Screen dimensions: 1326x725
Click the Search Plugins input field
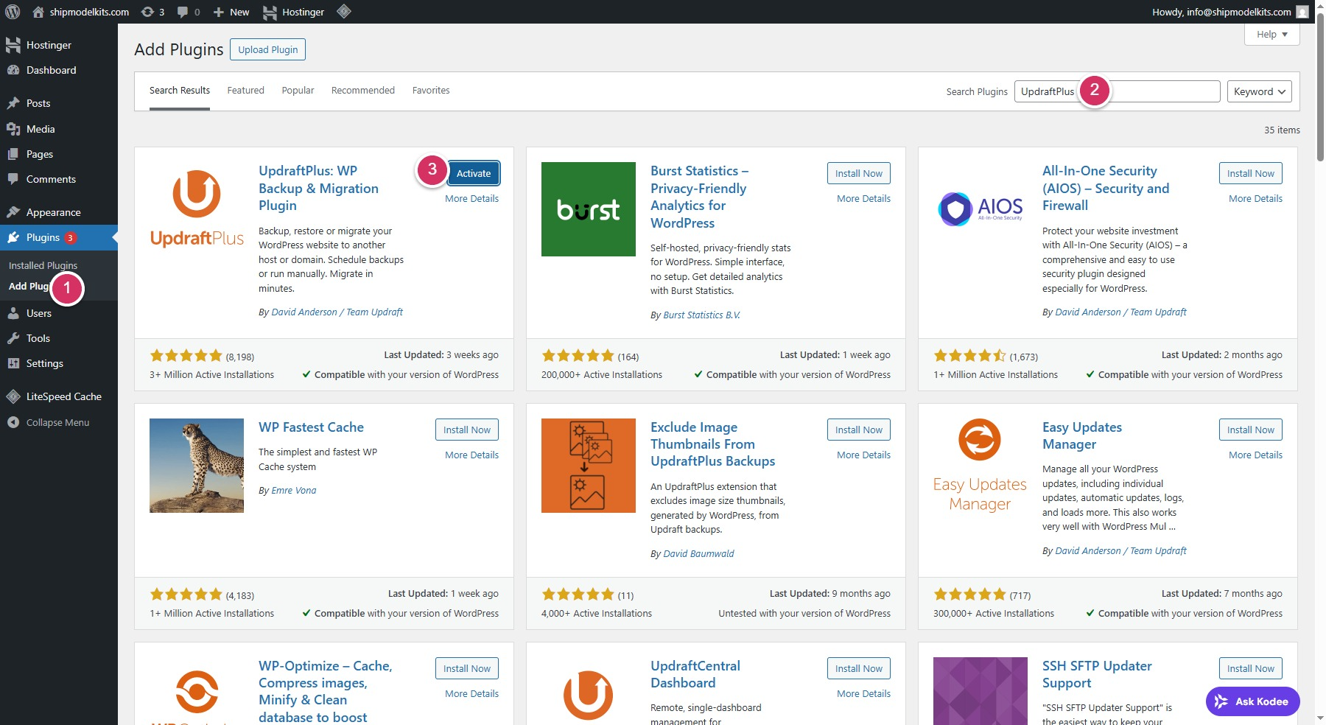coord(1164,91)
